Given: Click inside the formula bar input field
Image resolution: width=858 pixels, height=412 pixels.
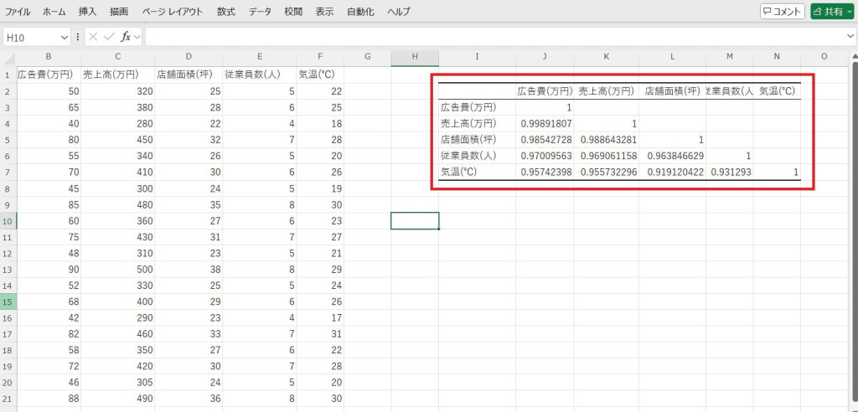Looking at the screenshot, I should pyautogui.click(x=494, y=37).
